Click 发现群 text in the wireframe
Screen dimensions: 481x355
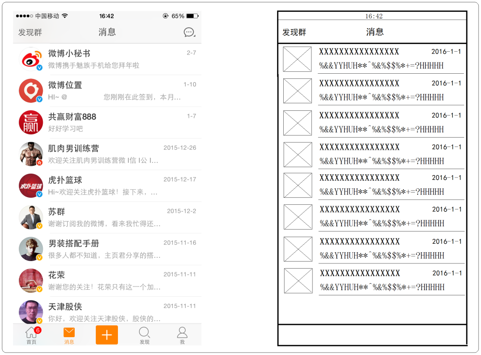(294, 32)
